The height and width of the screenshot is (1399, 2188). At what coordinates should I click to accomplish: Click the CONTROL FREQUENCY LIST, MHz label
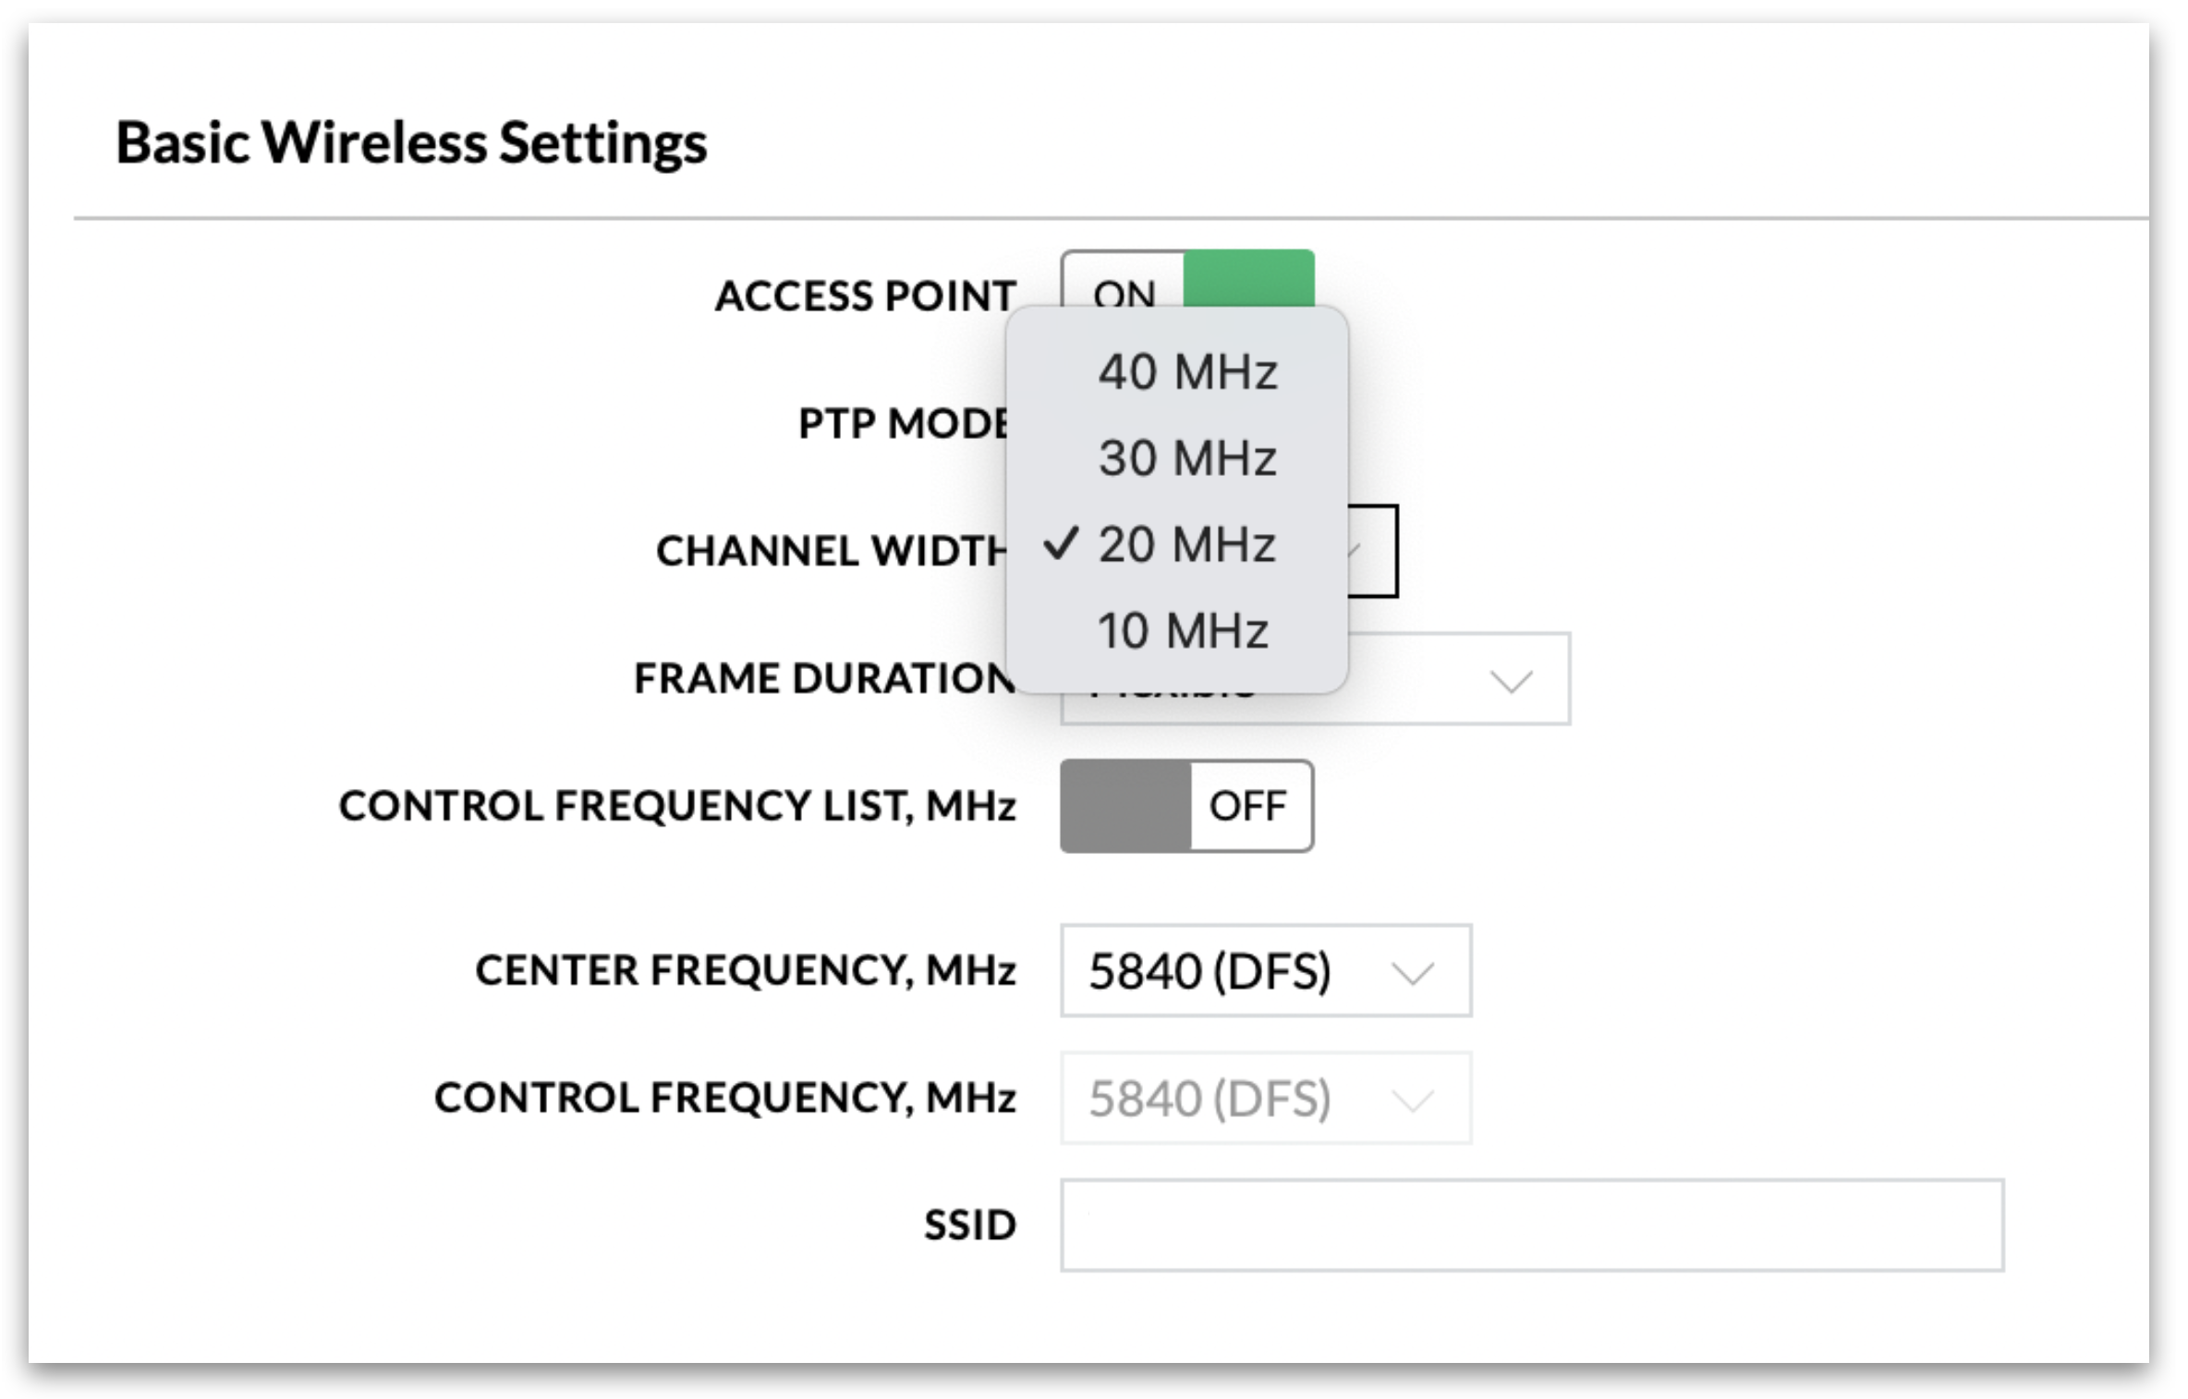[x=677, y=806]
